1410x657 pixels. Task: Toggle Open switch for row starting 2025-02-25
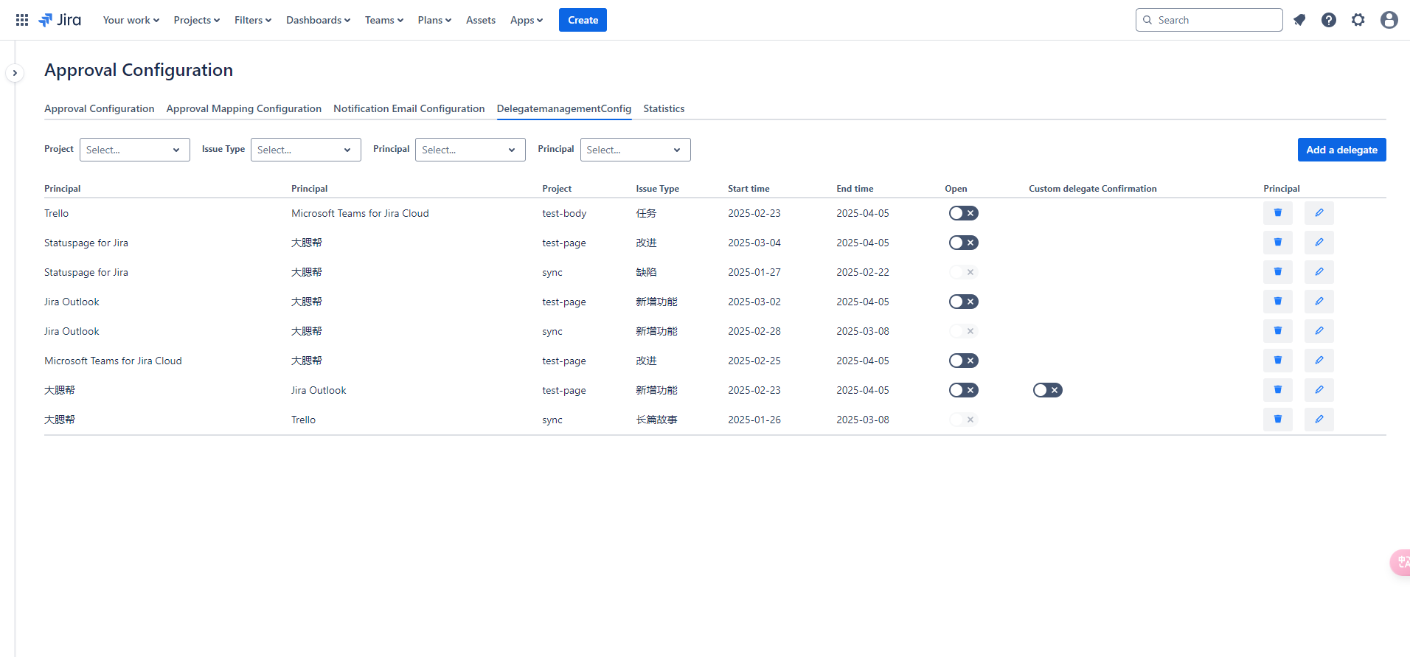pyautogui.click(x=964, y=361)
